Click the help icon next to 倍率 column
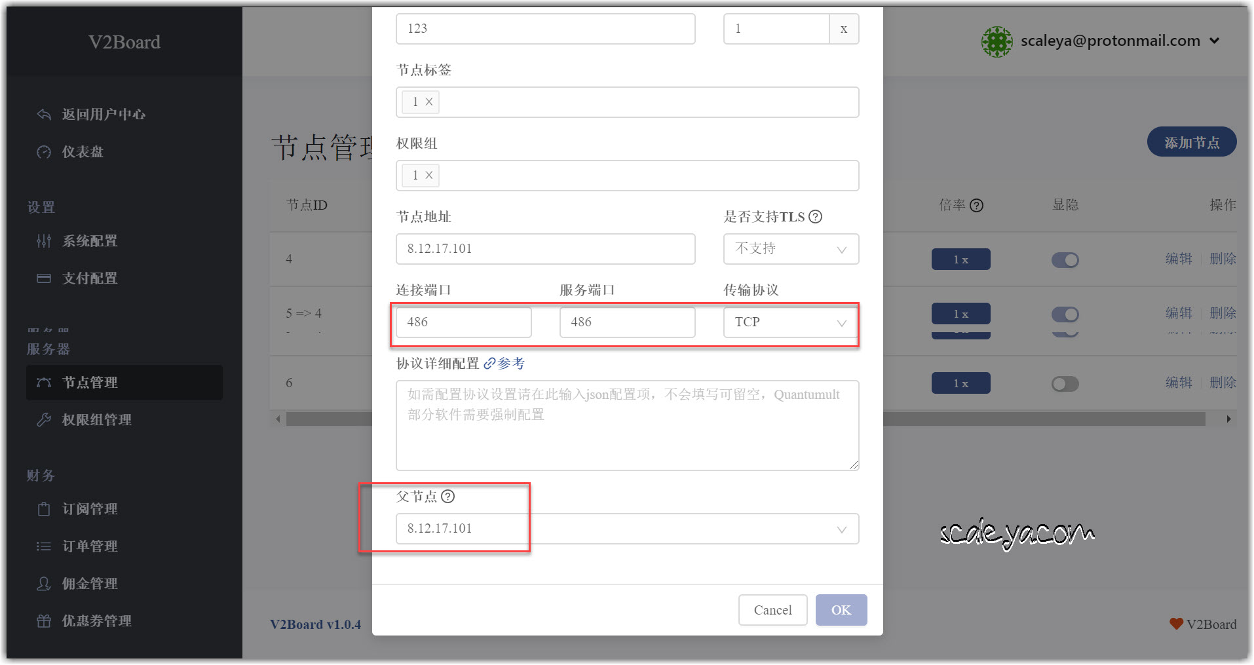1254x665 pixels. tap(976, 206)
